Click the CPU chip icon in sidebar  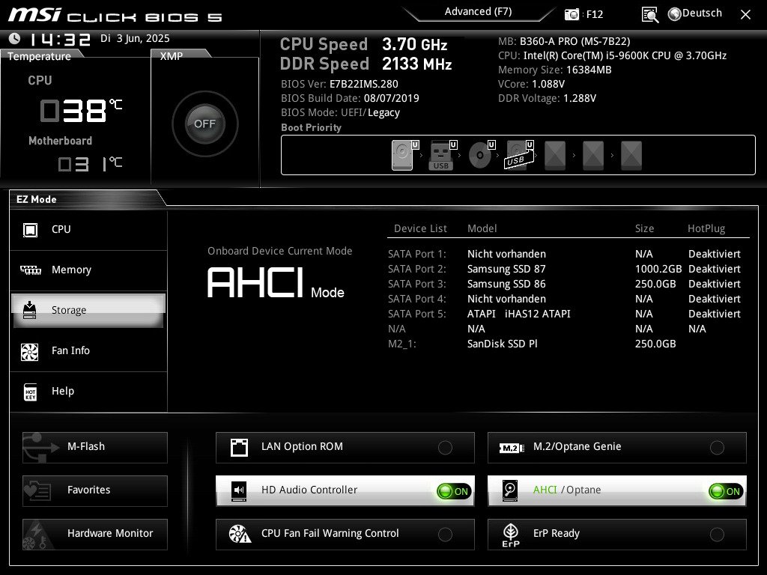coord(30,229)
